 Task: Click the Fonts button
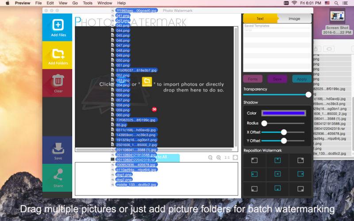pyautogui.click(x=253, y=79)
